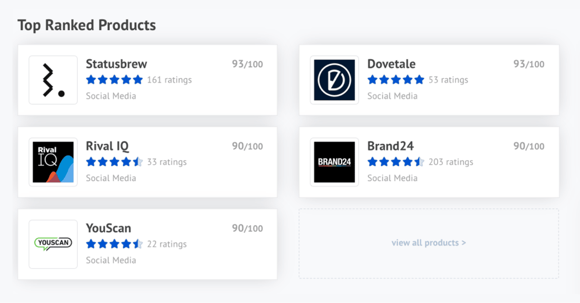Open the Dovetale product title
This screenshot has height=303, width=580.
[x=391, y=64]
